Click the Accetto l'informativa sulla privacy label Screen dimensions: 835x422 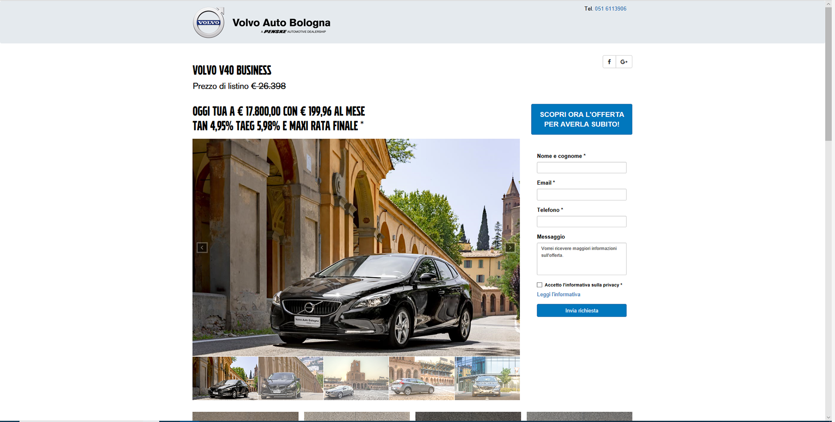[x=583, y=285]
